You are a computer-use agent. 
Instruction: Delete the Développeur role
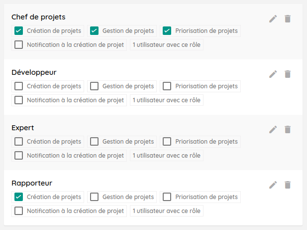point(287,74)
